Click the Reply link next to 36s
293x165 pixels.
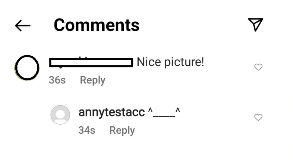coord(93,80)
